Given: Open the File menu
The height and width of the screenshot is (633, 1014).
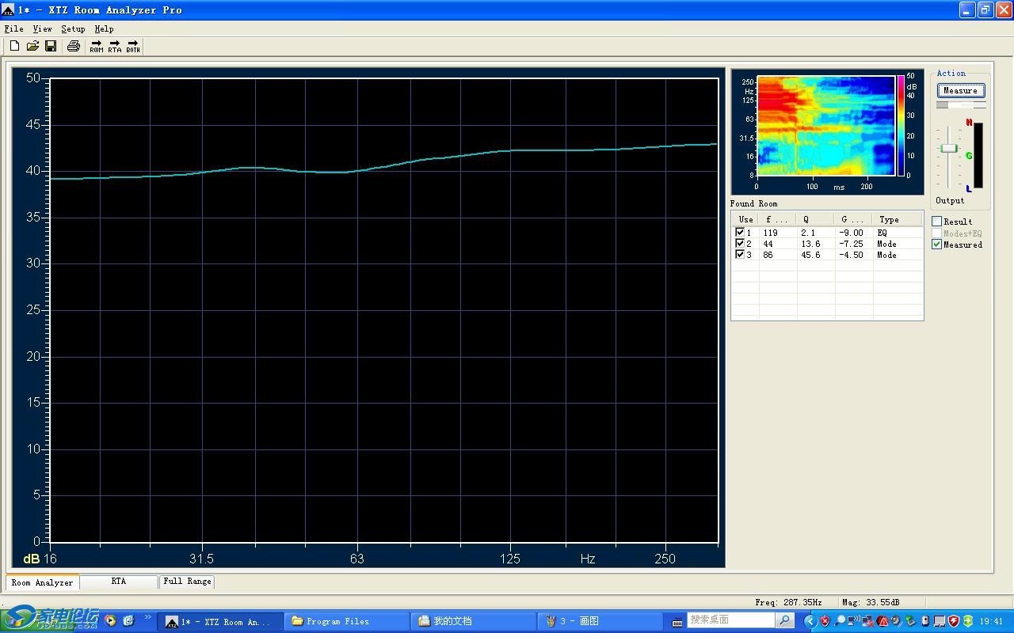Looking at the screenshot, I should (13, 28).
